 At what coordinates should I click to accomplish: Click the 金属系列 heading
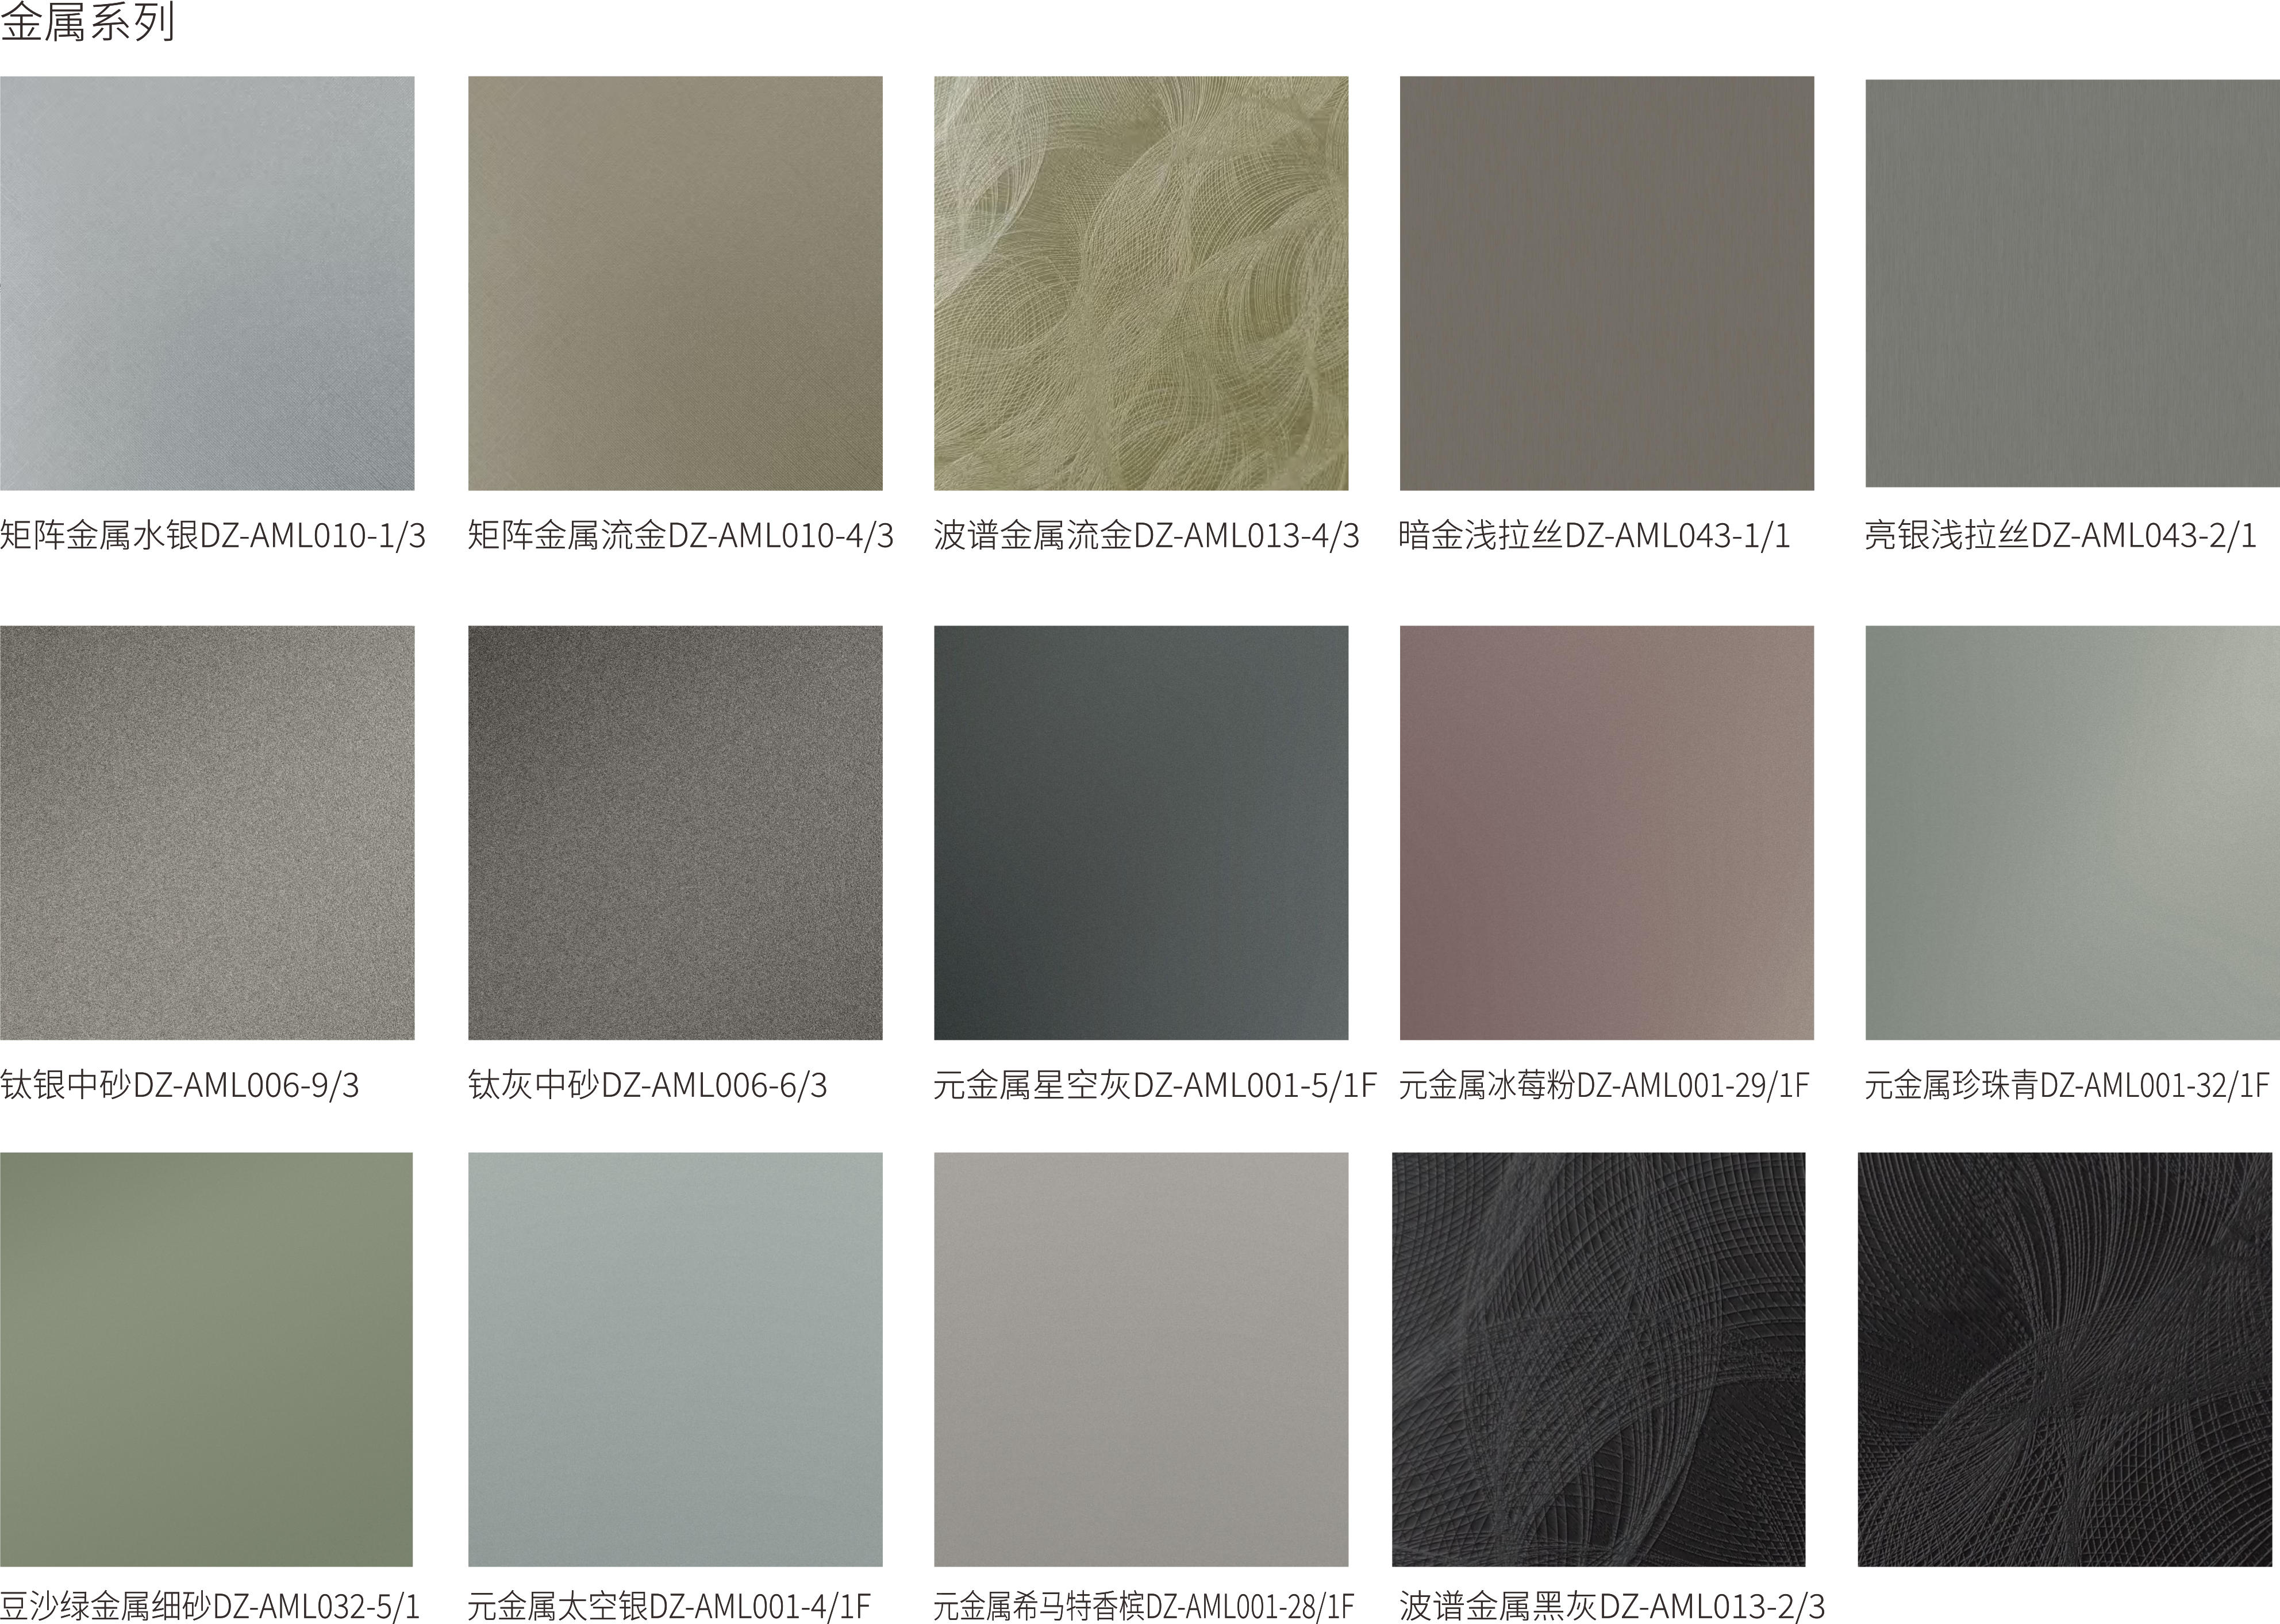coord(88,22)
